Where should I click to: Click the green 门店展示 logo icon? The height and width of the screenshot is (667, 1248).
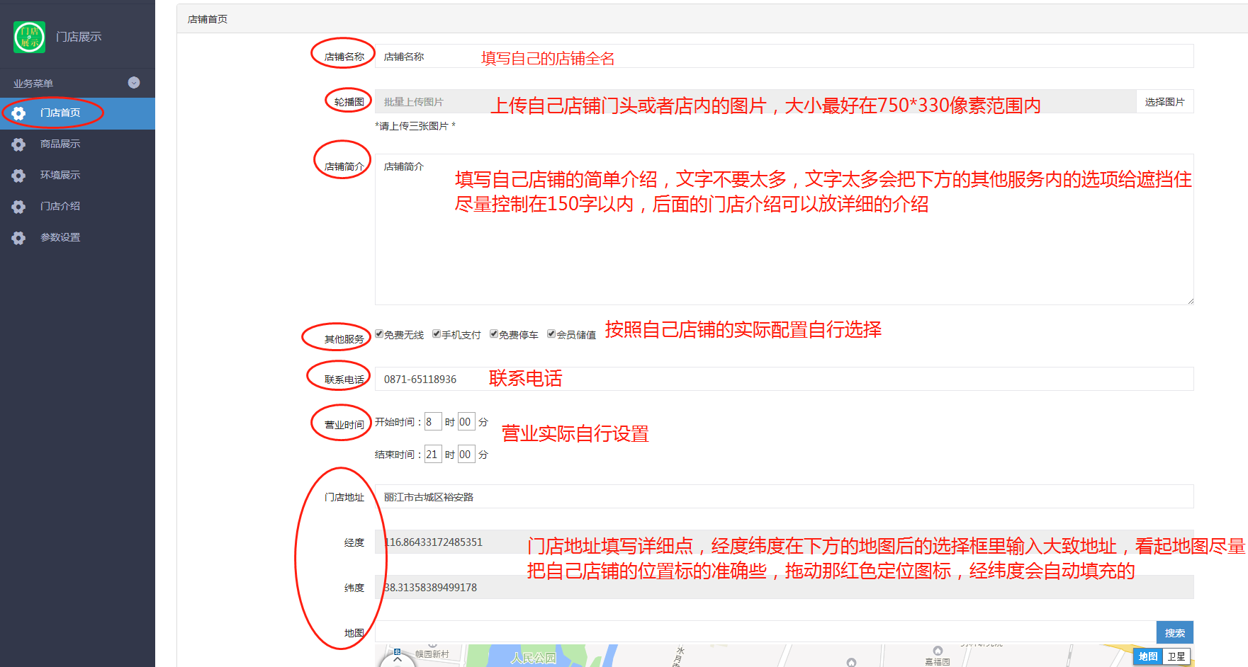pos(29,37)
